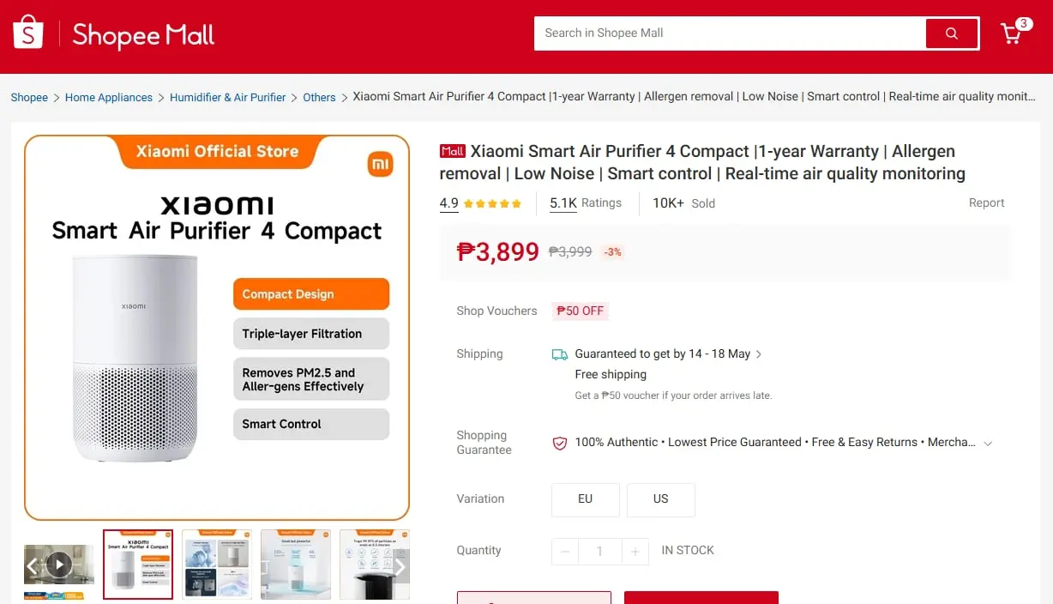This screenshot has width=1053, height=604.
Task: Show previous thumbnails with left arrow
Action: click(33, 565)
